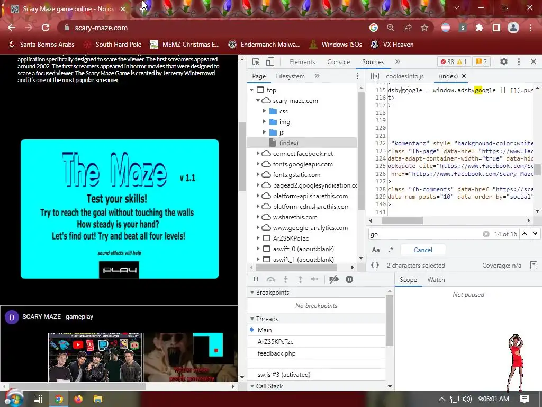Image resolution: width=542 pixels, height=407 pixels.
Task: Open the issues counter badge showing 2
Action: [x=482, y=61]
